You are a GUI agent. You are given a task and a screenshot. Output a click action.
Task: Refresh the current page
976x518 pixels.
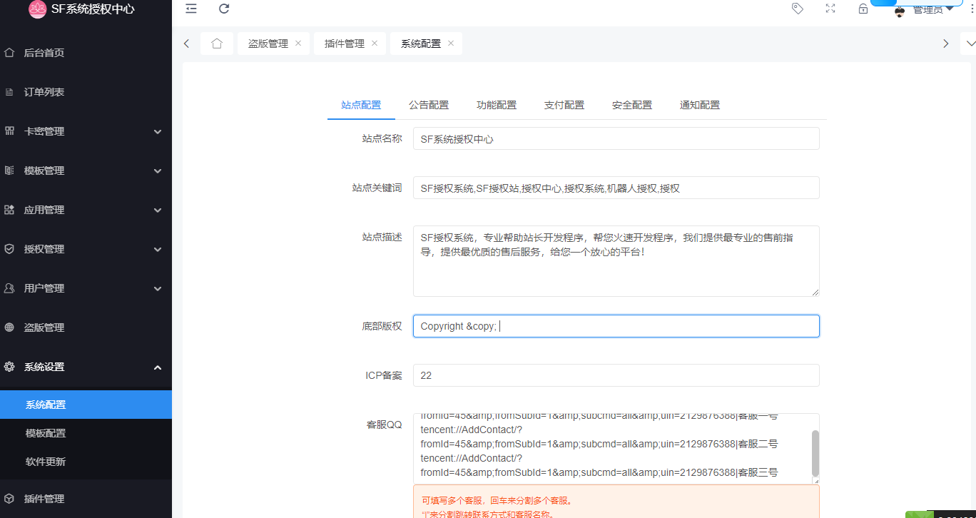(223, 9)
